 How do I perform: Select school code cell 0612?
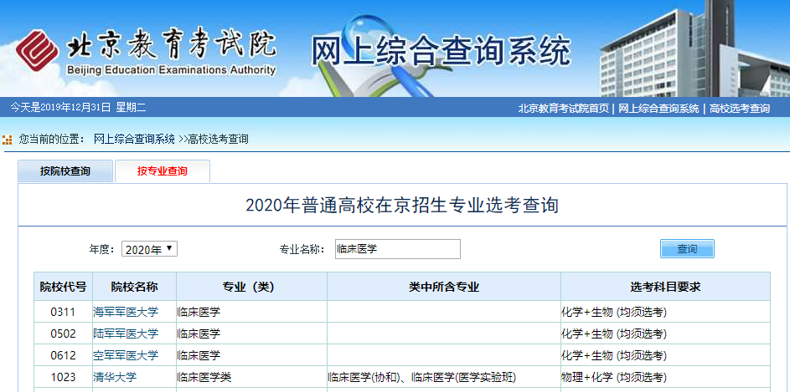point(63,355)
